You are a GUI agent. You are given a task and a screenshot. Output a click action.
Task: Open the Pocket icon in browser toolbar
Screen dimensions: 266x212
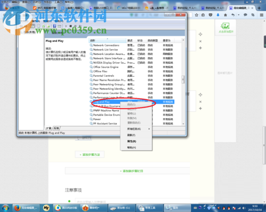coord(211,15)
